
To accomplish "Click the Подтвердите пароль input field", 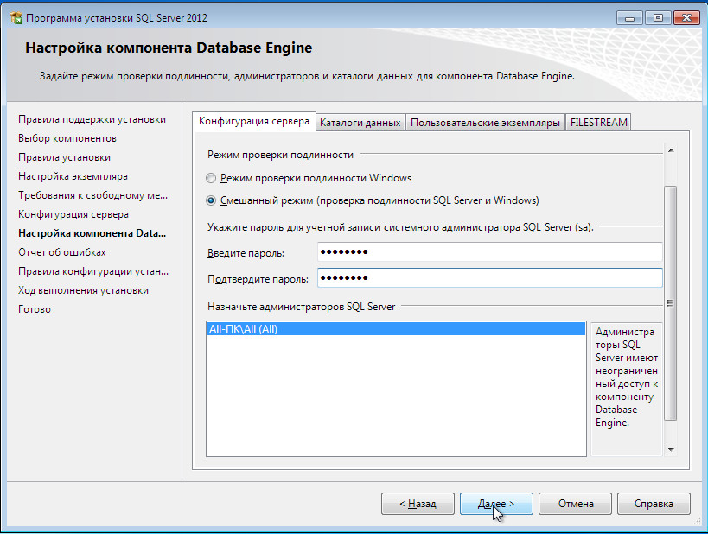I will click(490, 278).
